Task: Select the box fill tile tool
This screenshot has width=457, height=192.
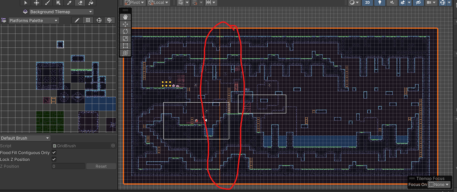Action: click(58, 3)
